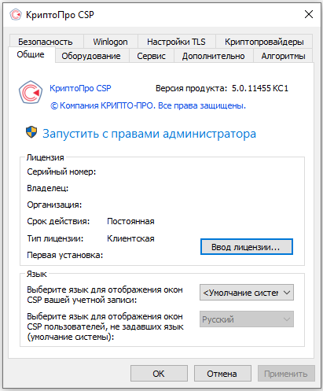Screen dimensions: 323x391
Task: Open the disabled Русский language dropdown
Action: click(x=247, y=319)
